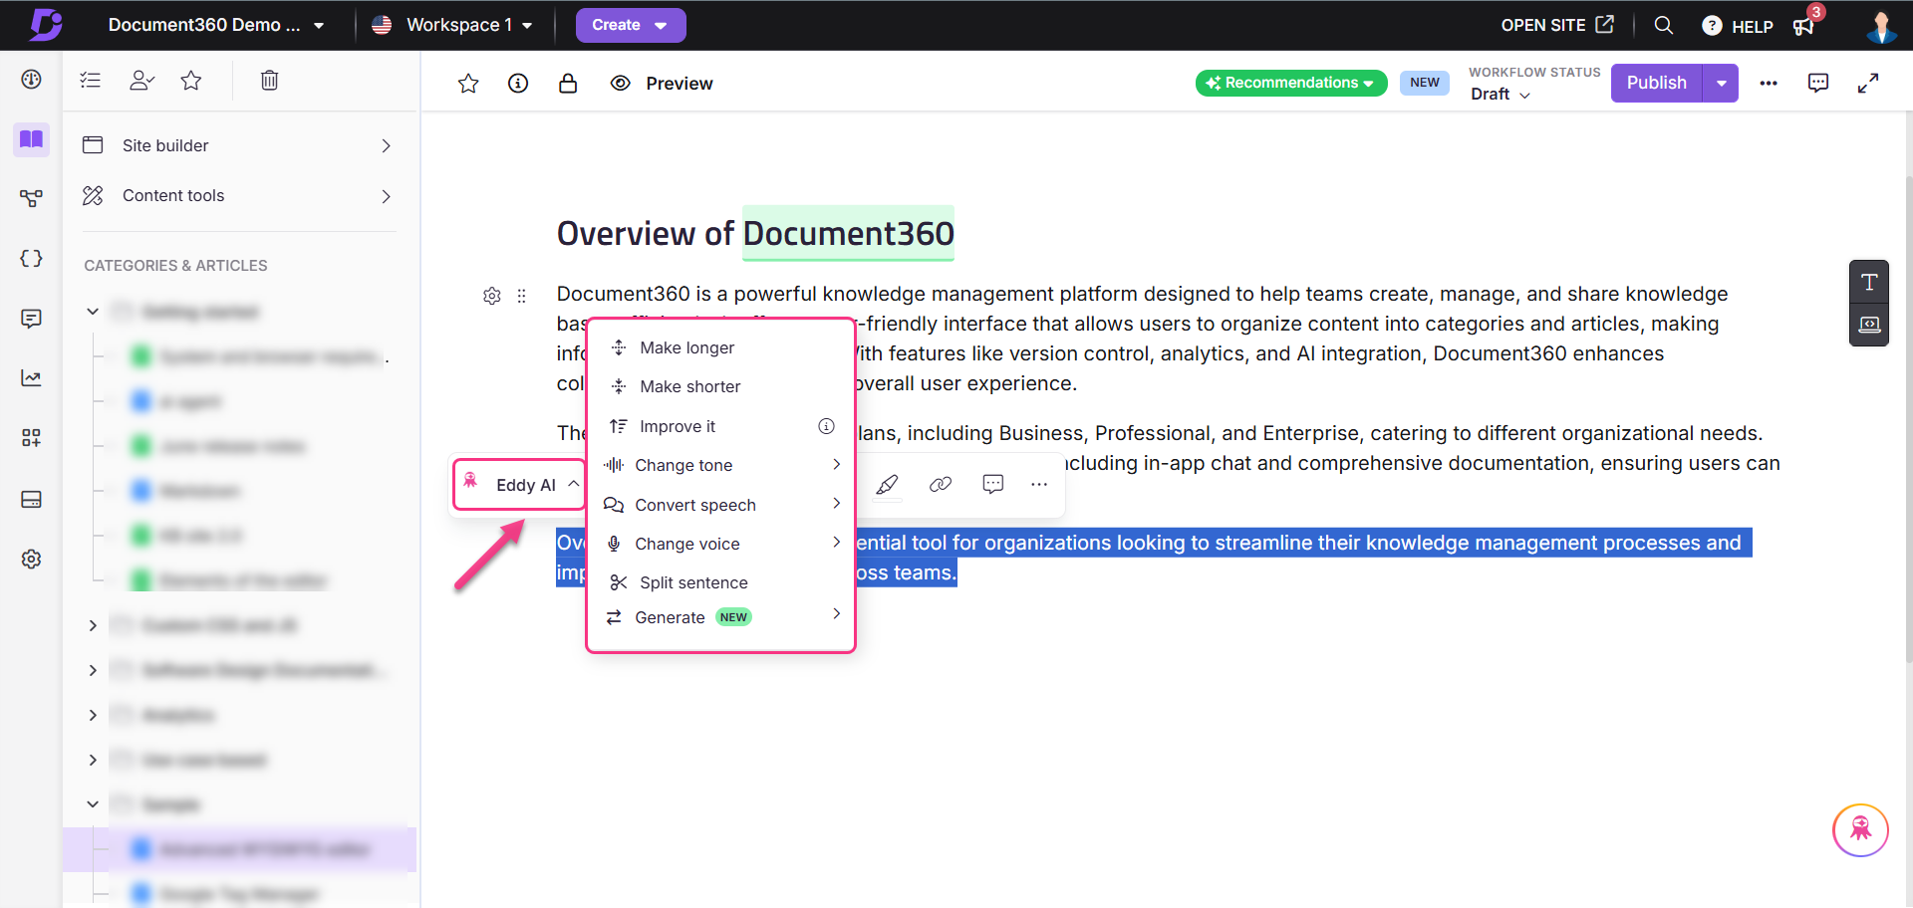The image size is (1913, 908).
Task: Open Convert speech submenu
Action: point(720,505)
